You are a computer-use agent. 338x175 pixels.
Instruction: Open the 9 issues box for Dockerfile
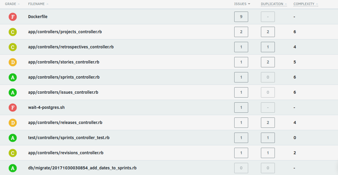point(241,17)
